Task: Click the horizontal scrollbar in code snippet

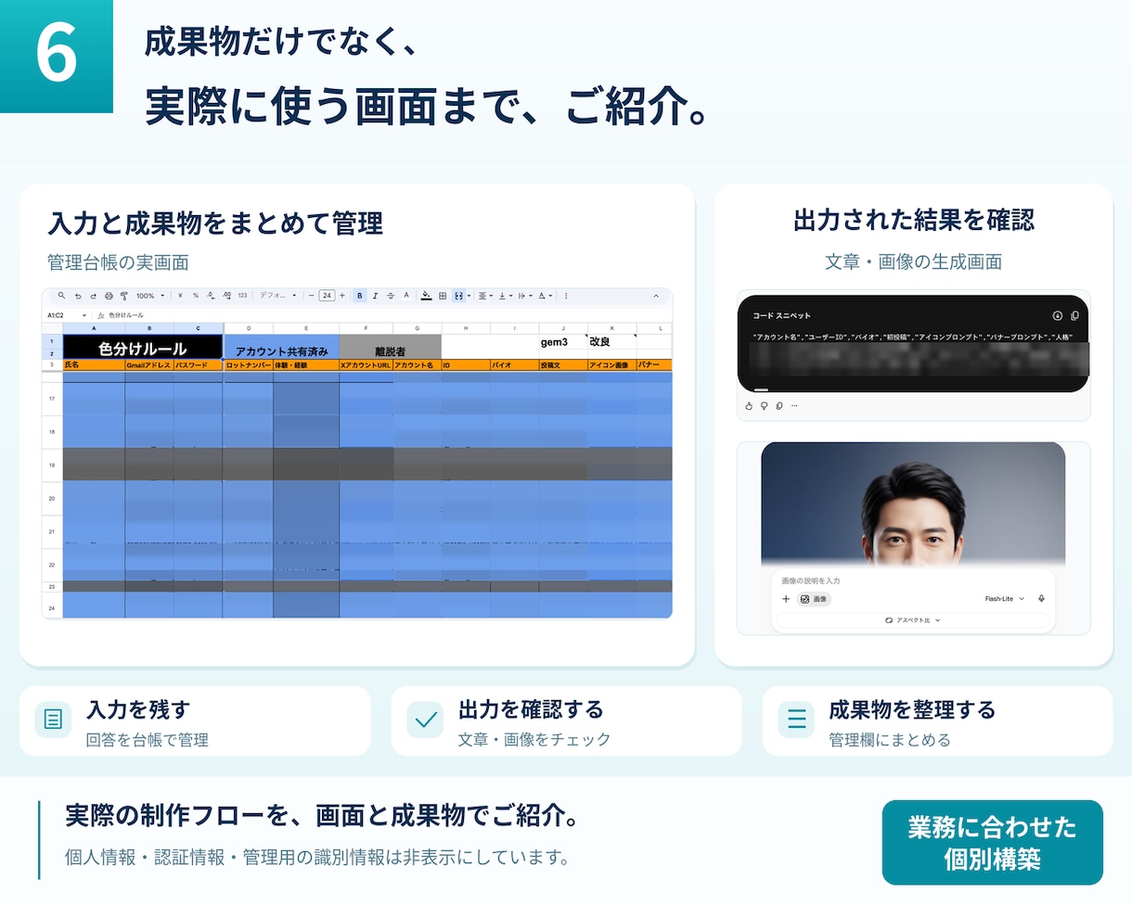Action: [761, 389]
